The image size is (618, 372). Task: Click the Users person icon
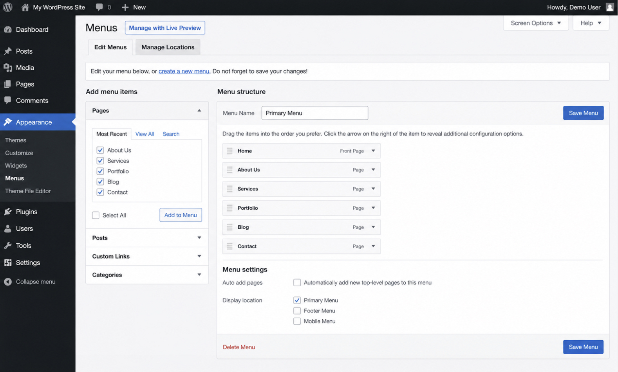(x=8, y=228)
